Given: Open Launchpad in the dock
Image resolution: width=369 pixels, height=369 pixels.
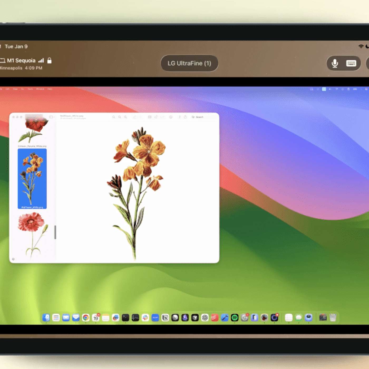Looking at the screenshot, I should tap(56, 318).
